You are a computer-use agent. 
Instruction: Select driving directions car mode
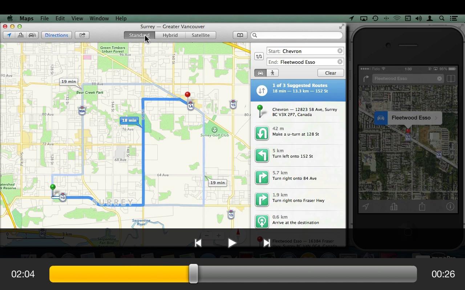tap(260, 73)
